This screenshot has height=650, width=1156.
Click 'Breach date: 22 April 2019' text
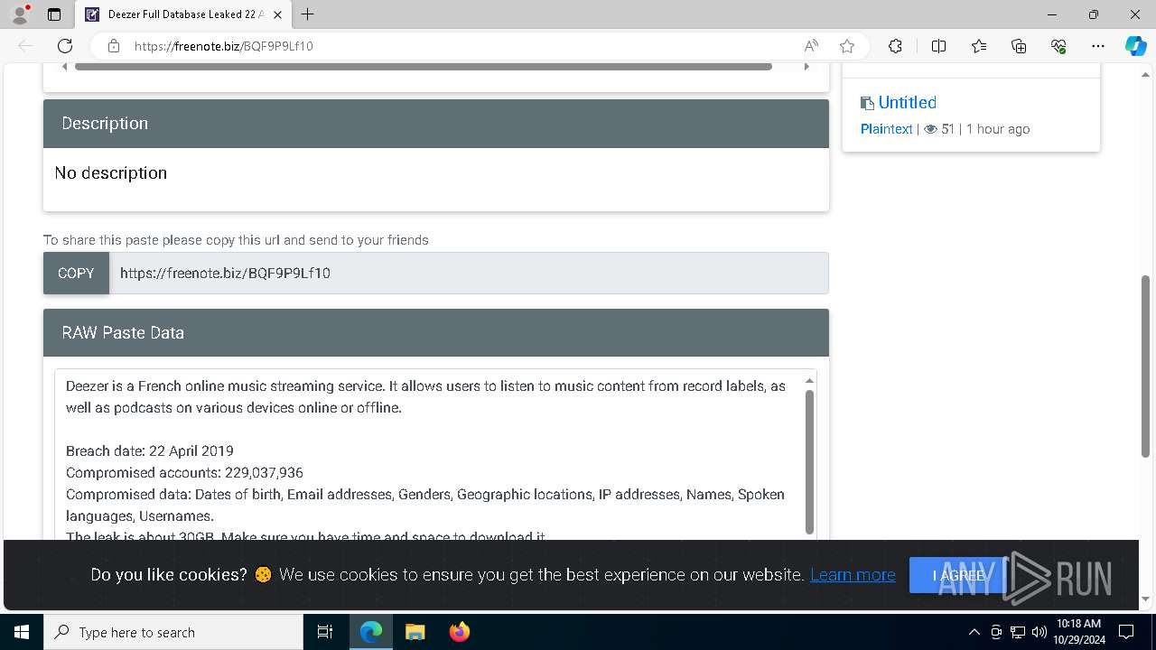(150, 450)
